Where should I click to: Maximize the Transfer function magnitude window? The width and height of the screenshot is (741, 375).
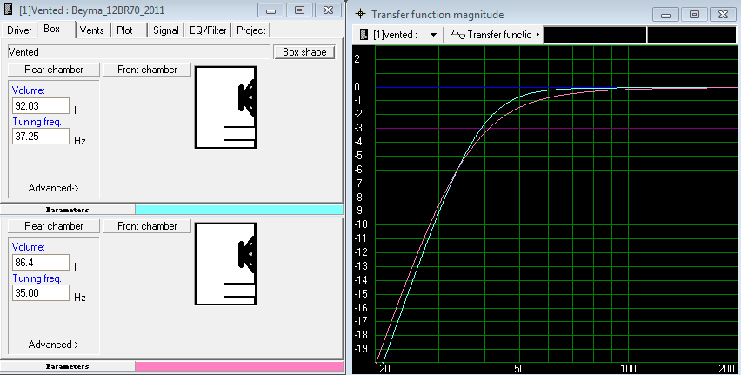(x=693, y=15)
